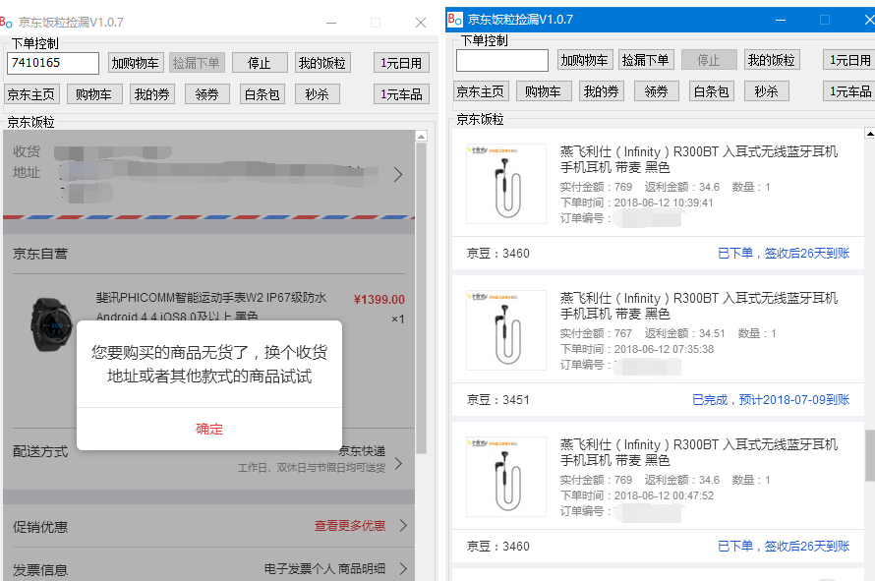The height and width of the screenshot is (581, 875).
Task: Click the app logo icon in right title bar
Action: 455,20
